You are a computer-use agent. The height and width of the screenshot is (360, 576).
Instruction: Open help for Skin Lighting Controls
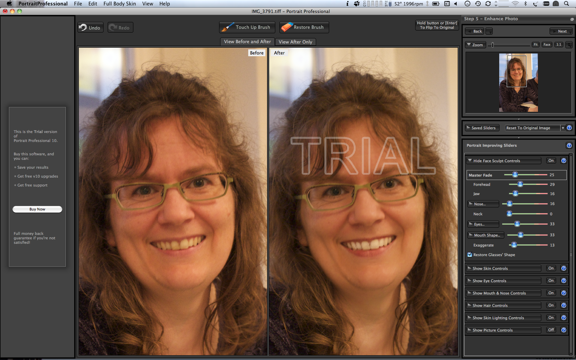[564, 317]
